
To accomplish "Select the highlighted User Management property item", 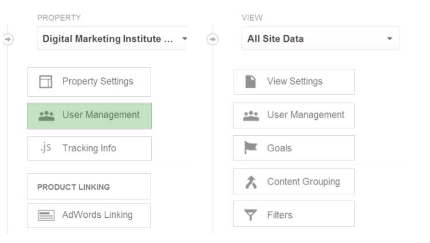I will tap(89, 116).
